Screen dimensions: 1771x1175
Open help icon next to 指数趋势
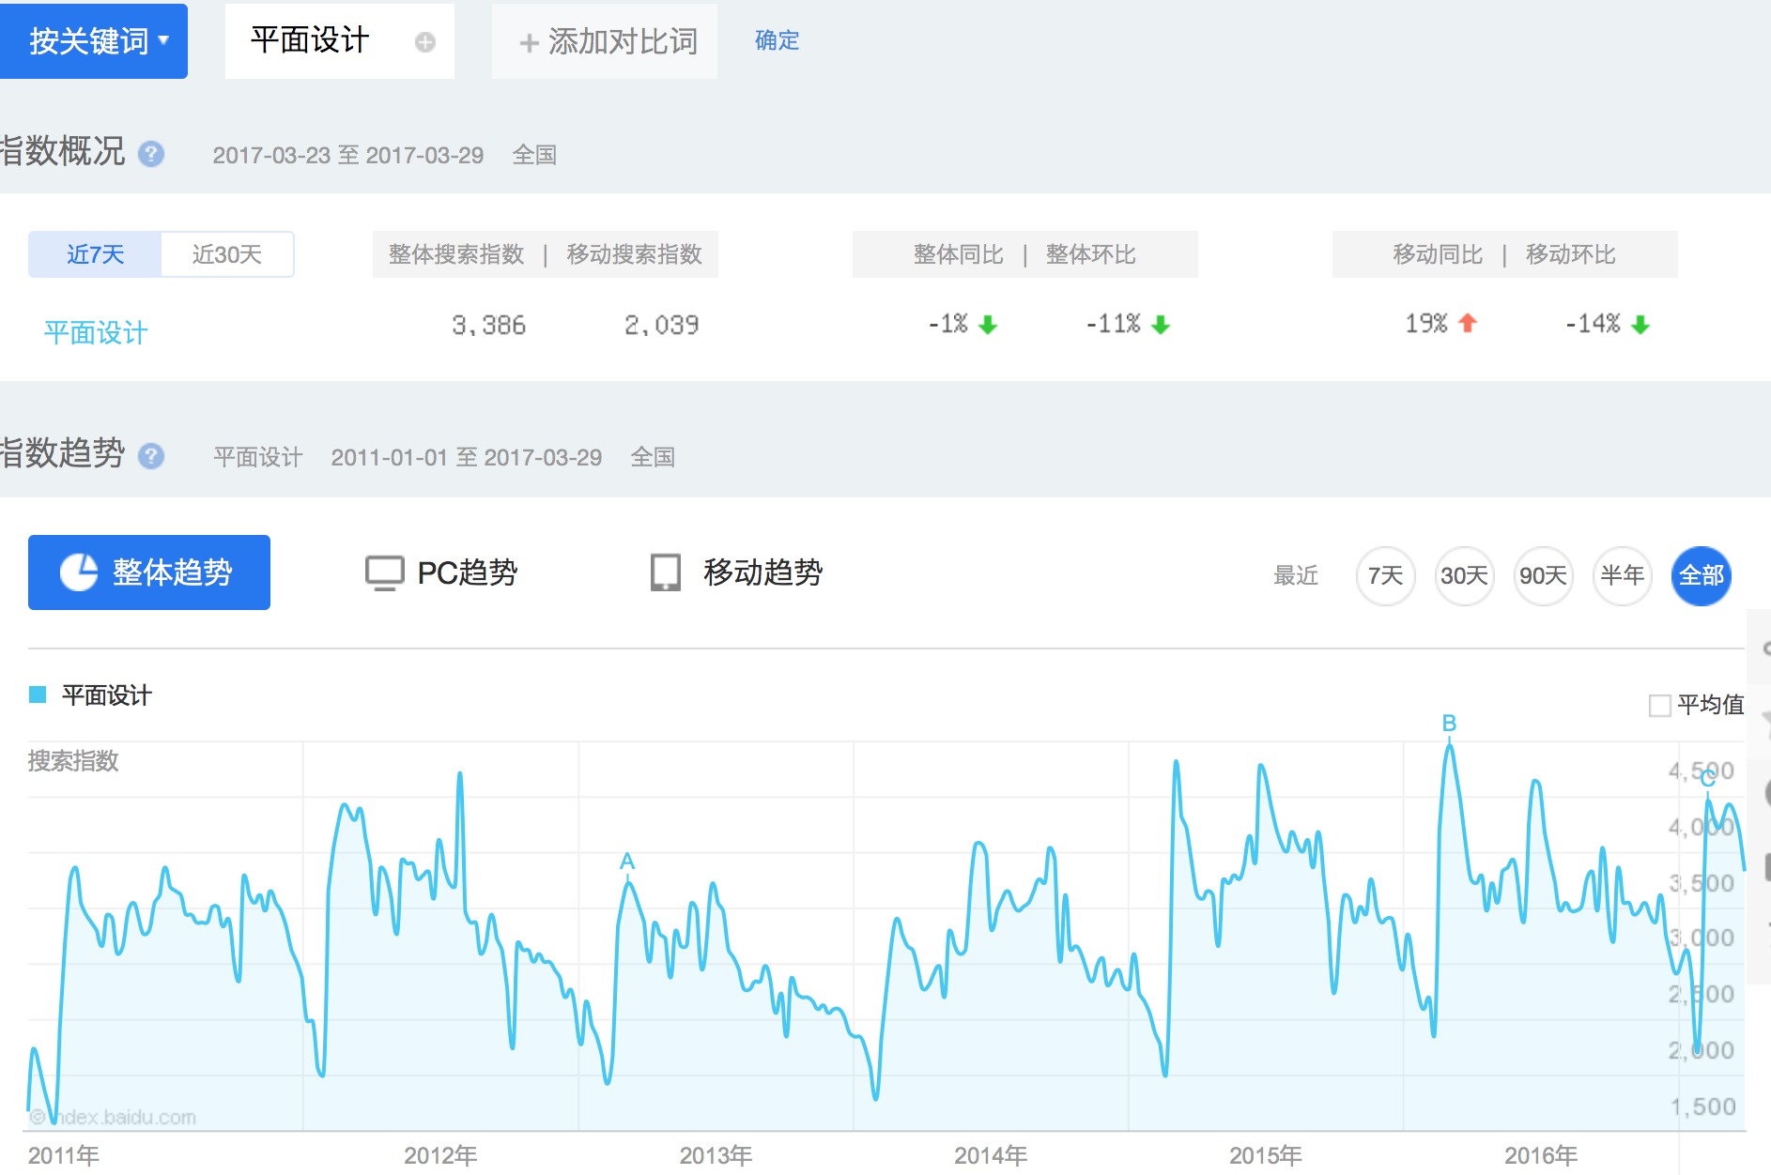[151, 456]
